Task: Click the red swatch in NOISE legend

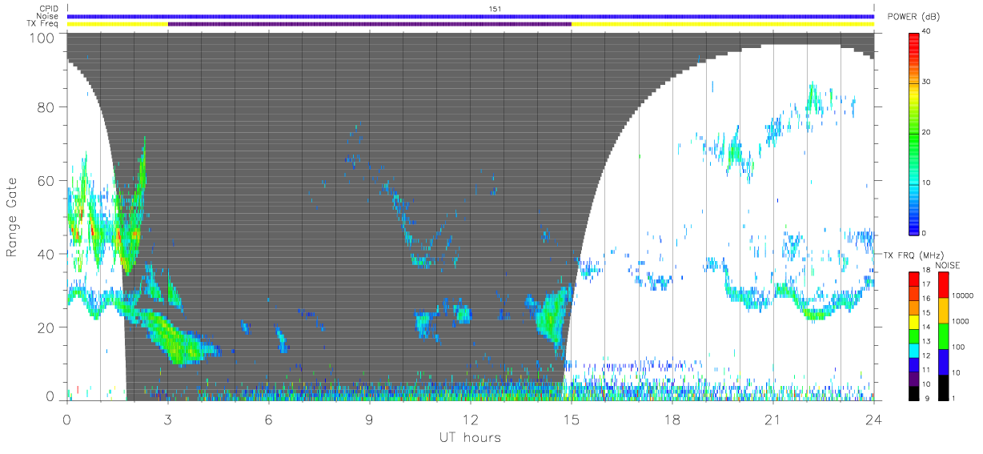Action: pos(943,284)
